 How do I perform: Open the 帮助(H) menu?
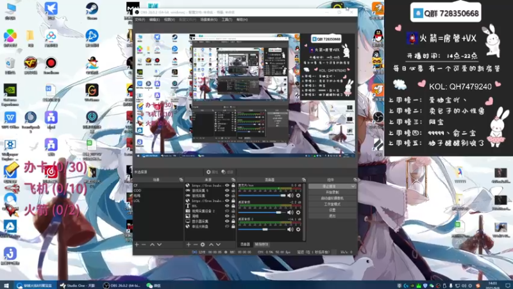242,20
